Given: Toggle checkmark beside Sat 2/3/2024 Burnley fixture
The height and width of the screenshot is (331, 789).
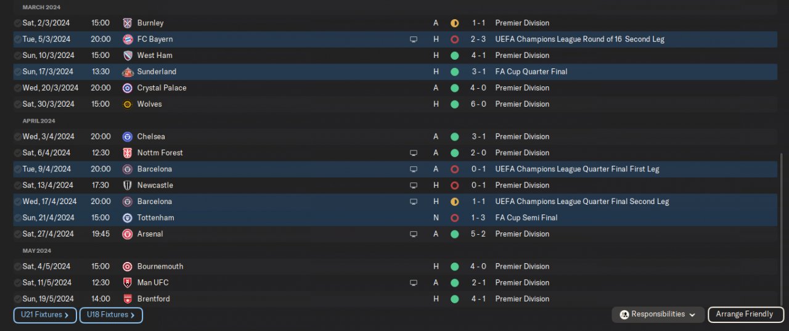Looking at the screenshot, I should (x=17, y=23).
